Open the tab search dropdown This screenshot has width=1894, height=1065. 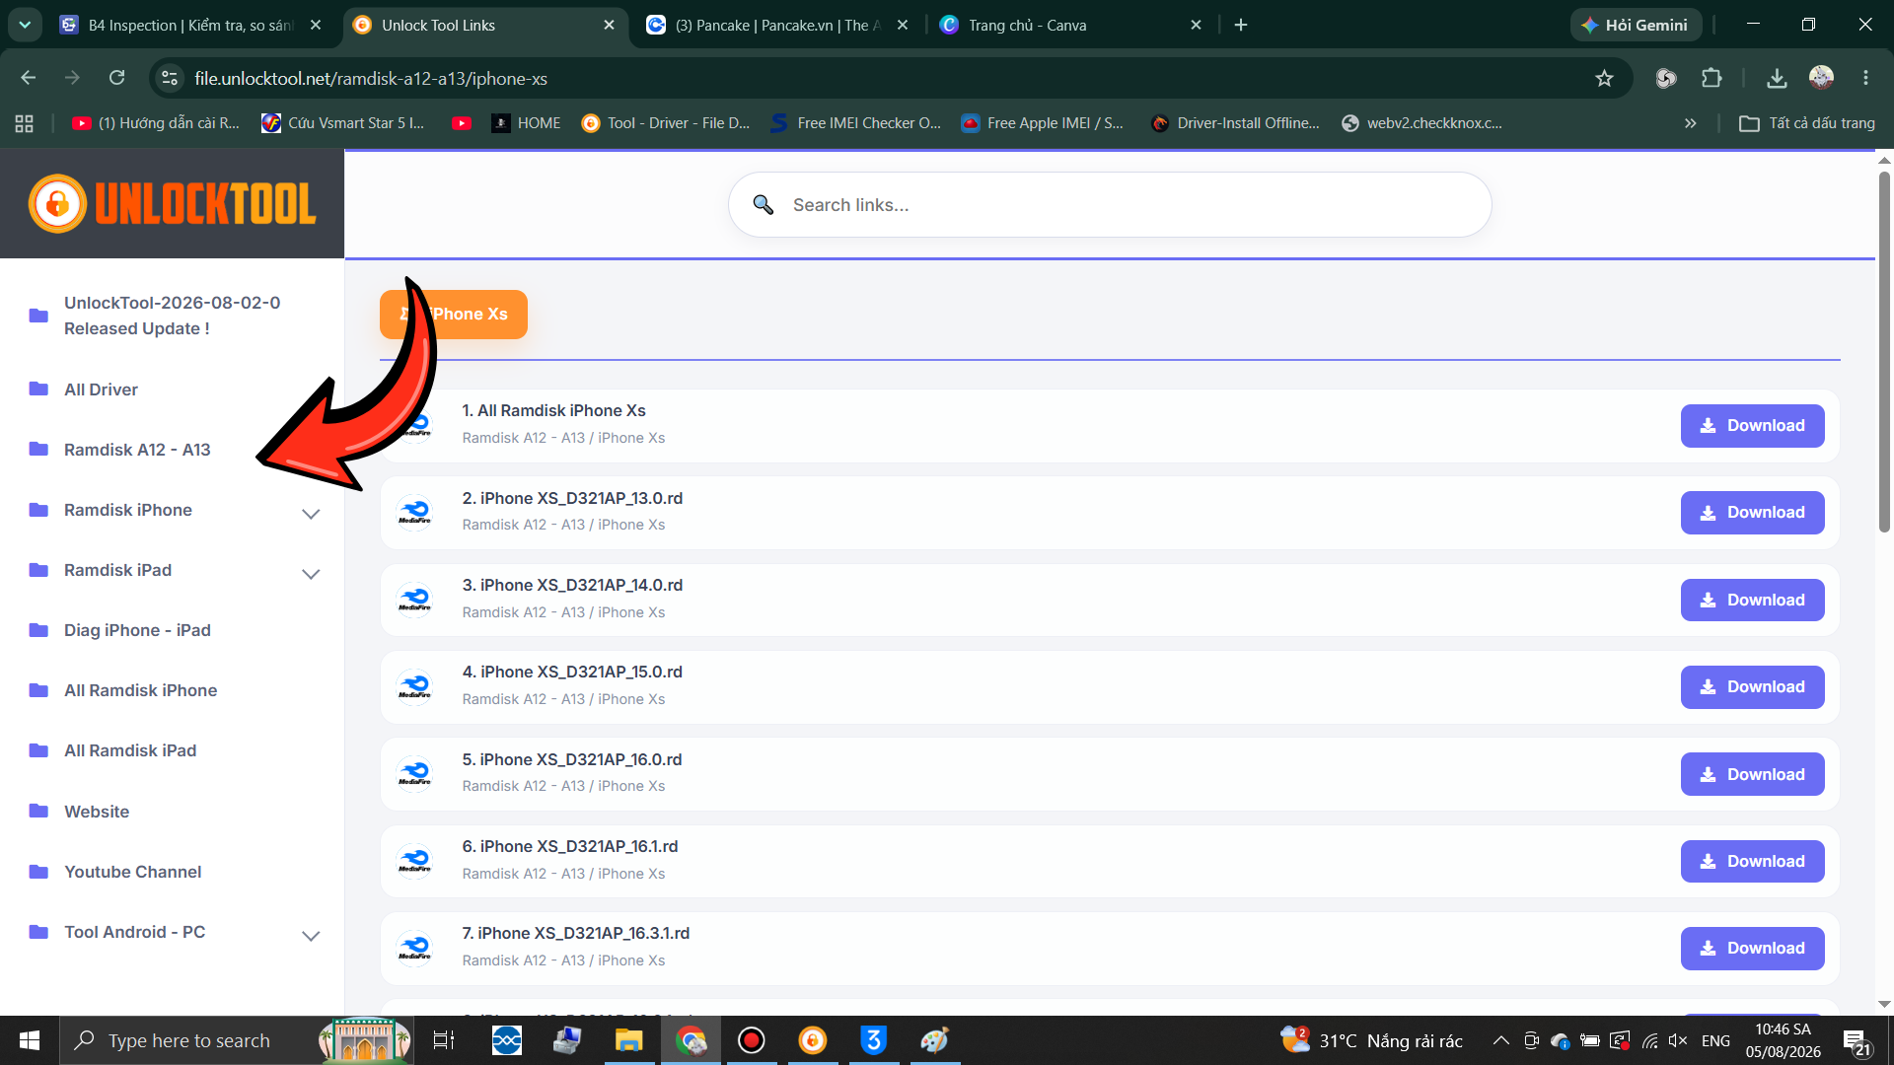[x=25, y=25]
